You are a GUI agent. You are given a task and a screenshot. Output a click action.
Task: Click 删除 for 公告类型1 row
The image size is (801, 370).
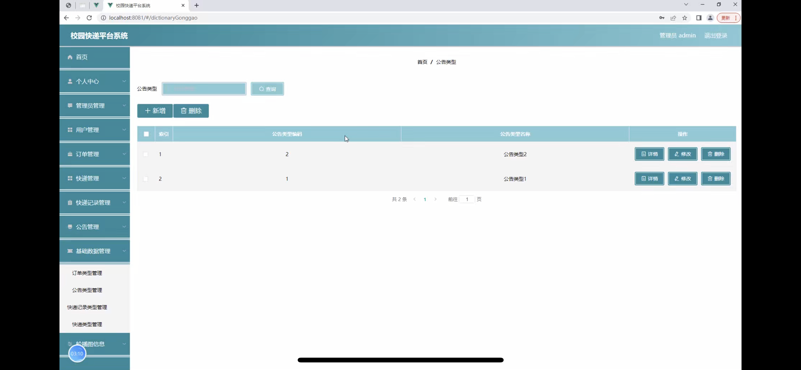[716, 179]
